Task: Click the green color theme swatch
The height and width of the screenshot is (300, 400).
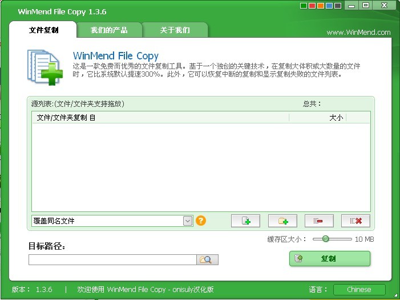Action: pyautogui.click(x=304, y=7)
